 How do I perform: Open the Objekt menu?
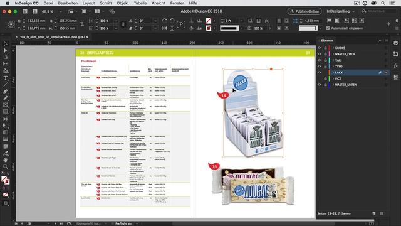[x=123, y=3]
